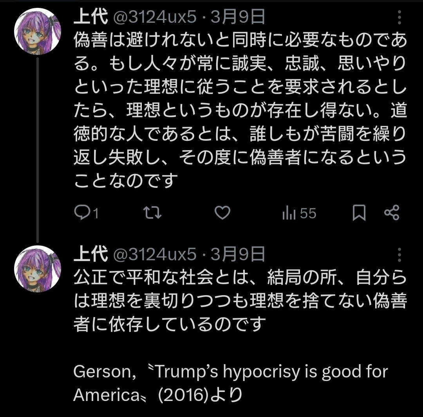
Task: Bookmark the first tweet
Action: click(x=359, y=213)
